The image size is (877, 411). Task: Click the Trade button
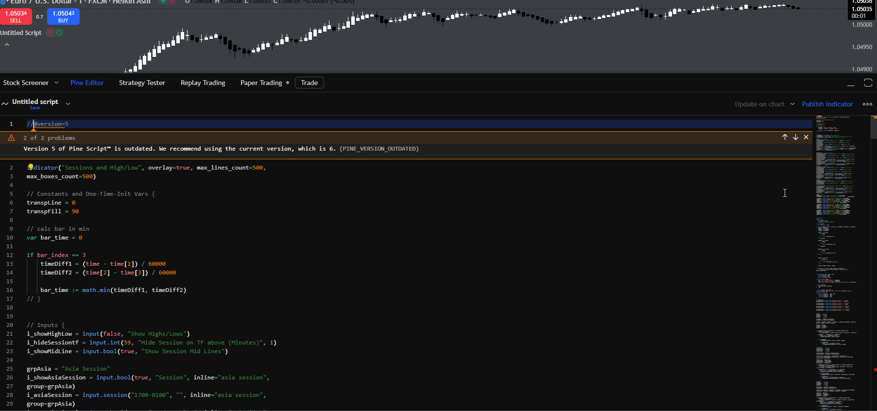310,83
